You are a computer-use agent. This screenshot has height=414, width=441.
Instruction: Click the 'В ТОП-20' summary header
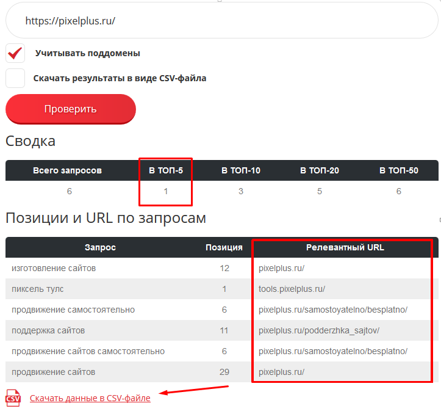coord(320,170)
